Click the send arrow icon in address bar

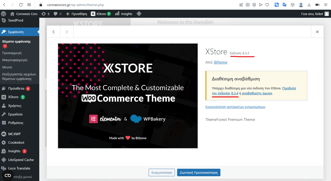pos(261,5)
